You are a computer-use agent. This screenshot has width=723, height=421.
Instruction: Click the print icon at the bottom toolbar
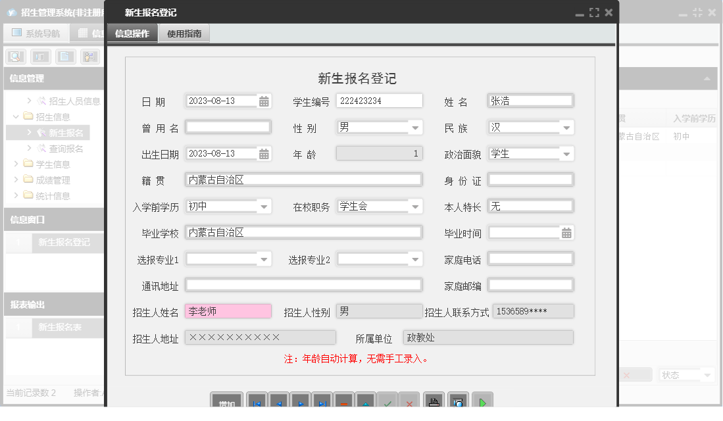tap(434, 401)
